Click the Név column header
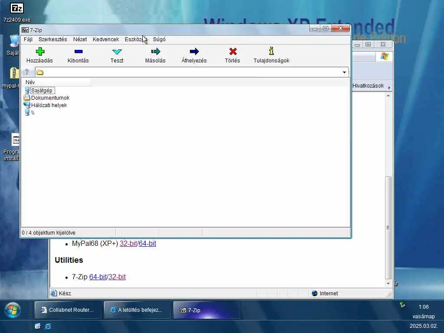This screenshot has width=444, height=333. tap(56, 82)
